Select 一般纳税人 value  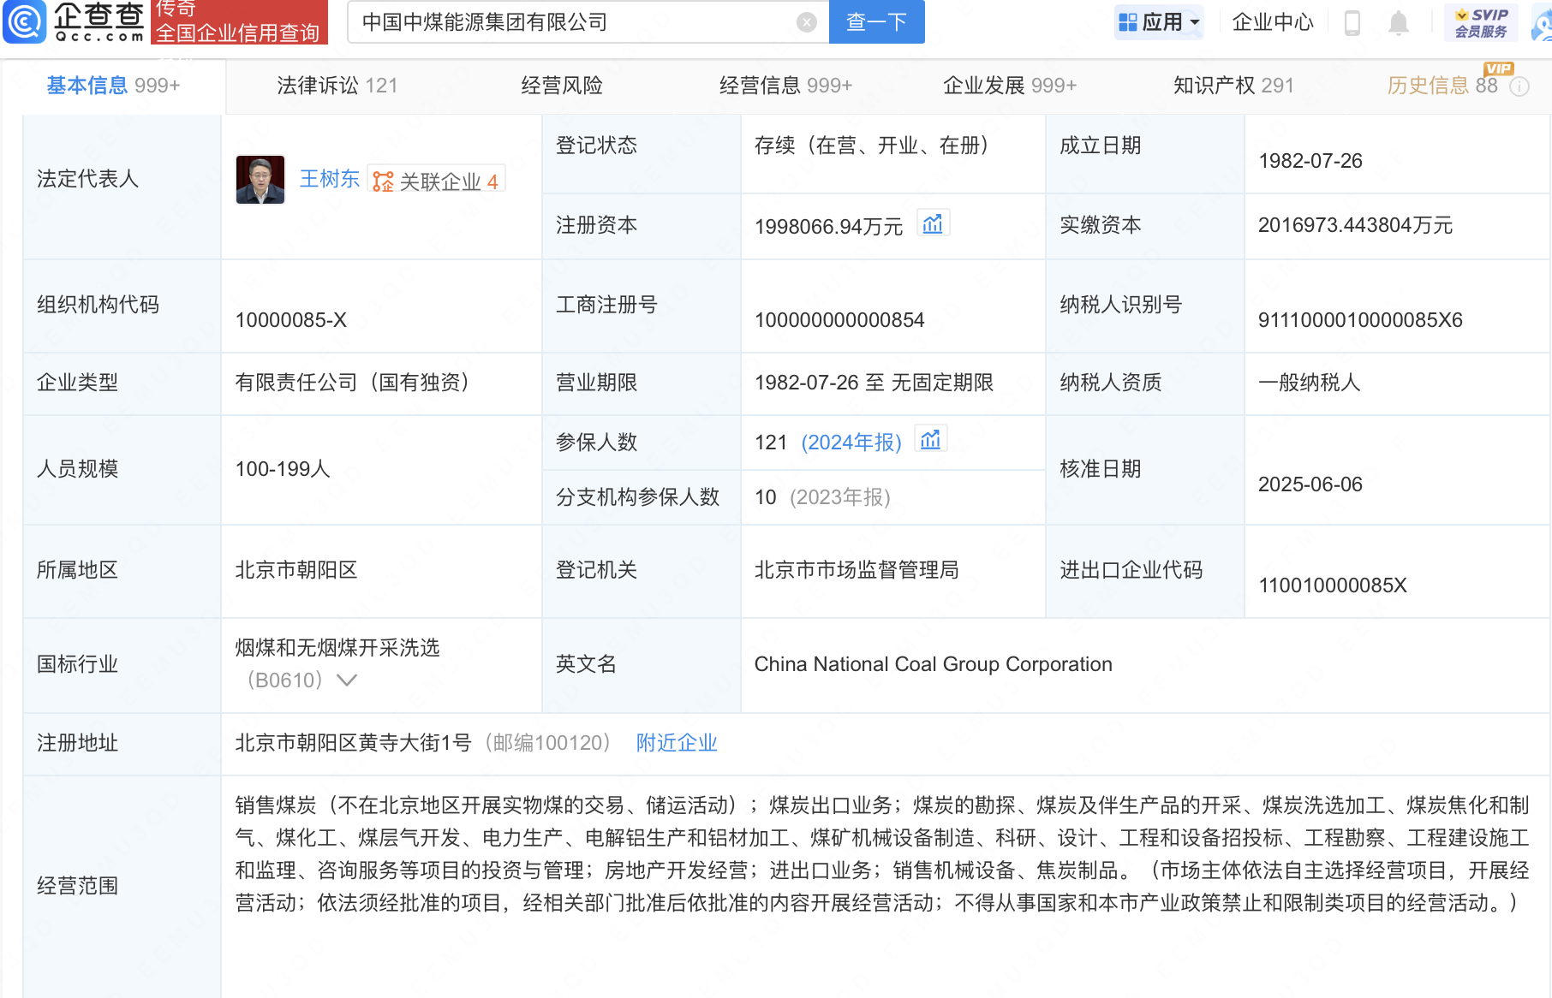coord(1310,383)
